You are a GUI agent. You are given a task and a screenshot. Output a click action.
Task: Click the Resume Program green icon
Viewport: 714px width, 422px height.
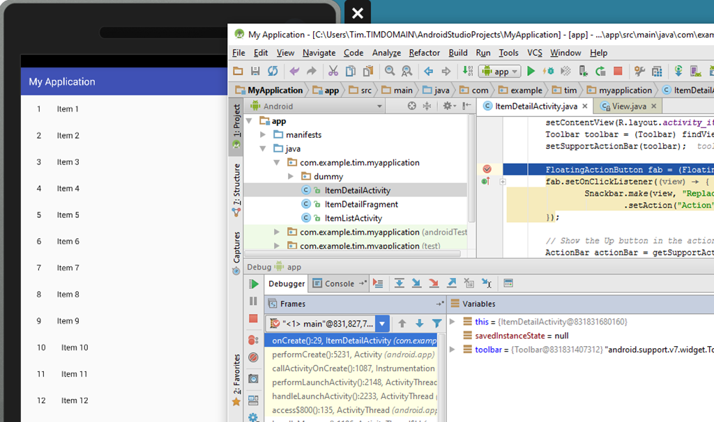(254, 284)
